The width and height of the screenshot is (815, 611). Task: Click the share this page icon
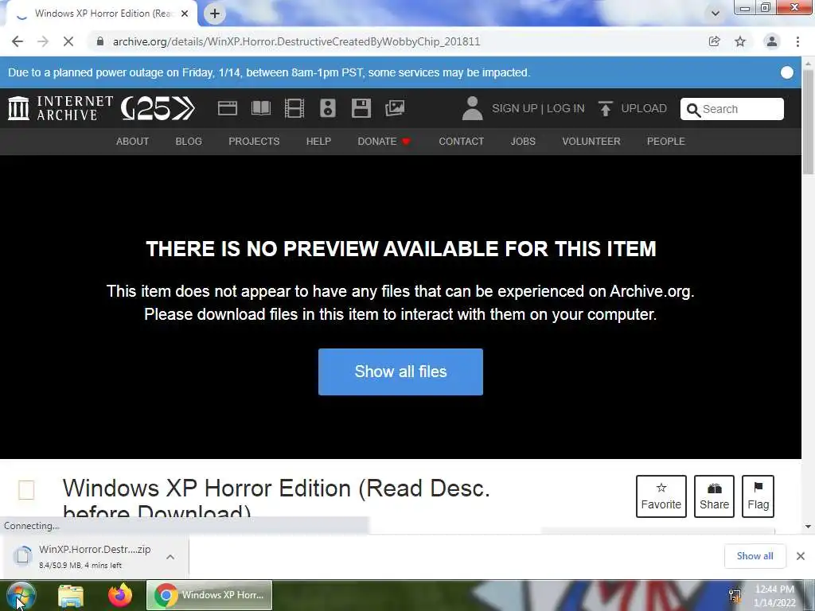(714, 41)
